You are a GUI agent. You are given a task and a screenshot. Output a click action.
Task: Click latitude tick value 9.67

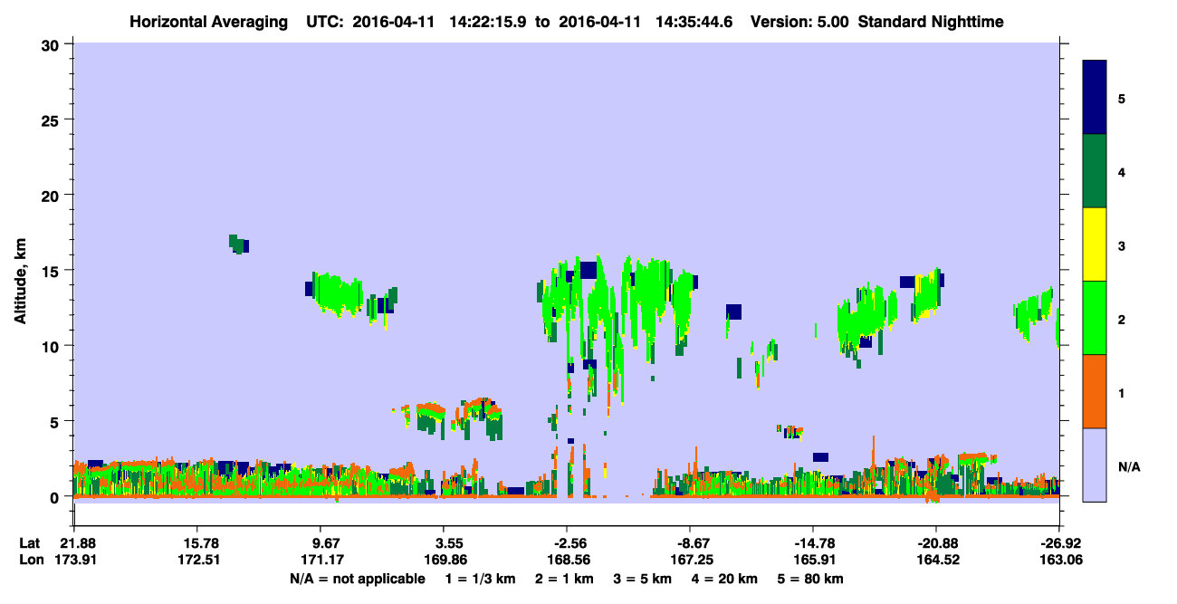[x=325, y=543]
